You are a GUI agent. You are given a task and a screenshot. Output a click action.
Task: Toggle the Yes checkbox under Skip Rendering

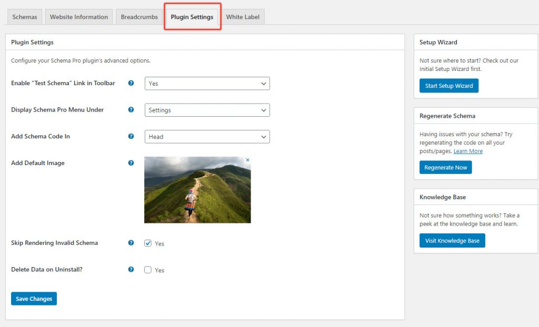tap(148, 243)
